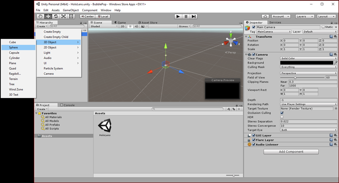Click search by label icon in Project
Screen dimensions: 339x183
pos(234,109)
